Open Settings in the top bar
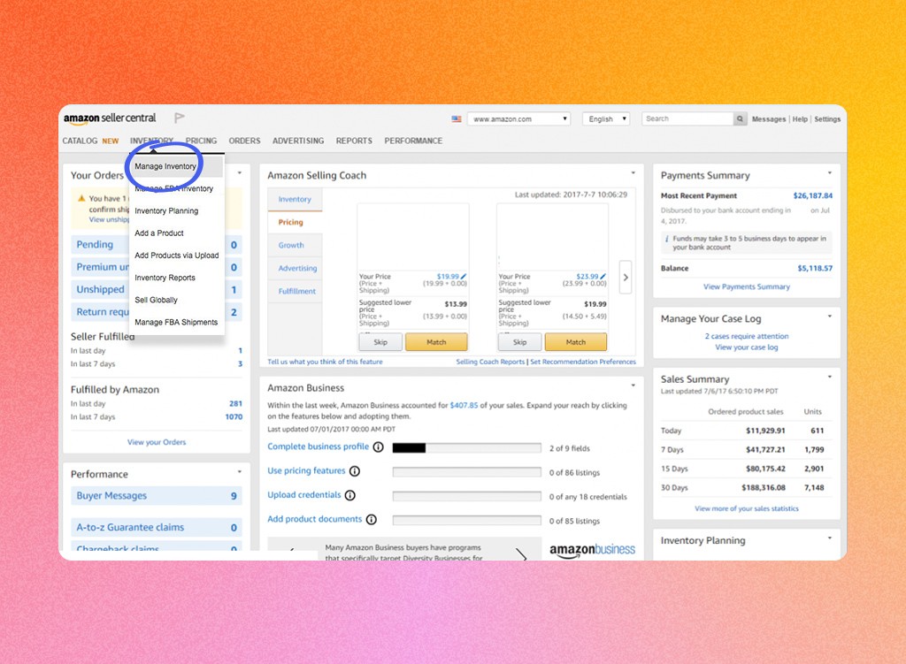The width and height of the screenshot is (906, 664). click(827, 119)
